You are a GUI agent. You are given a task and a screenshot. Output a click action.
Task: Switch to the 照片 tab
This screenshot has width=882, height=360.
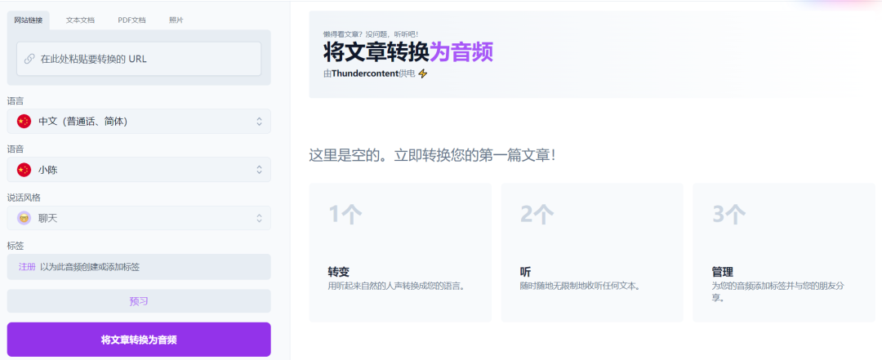tap(176, 20)
